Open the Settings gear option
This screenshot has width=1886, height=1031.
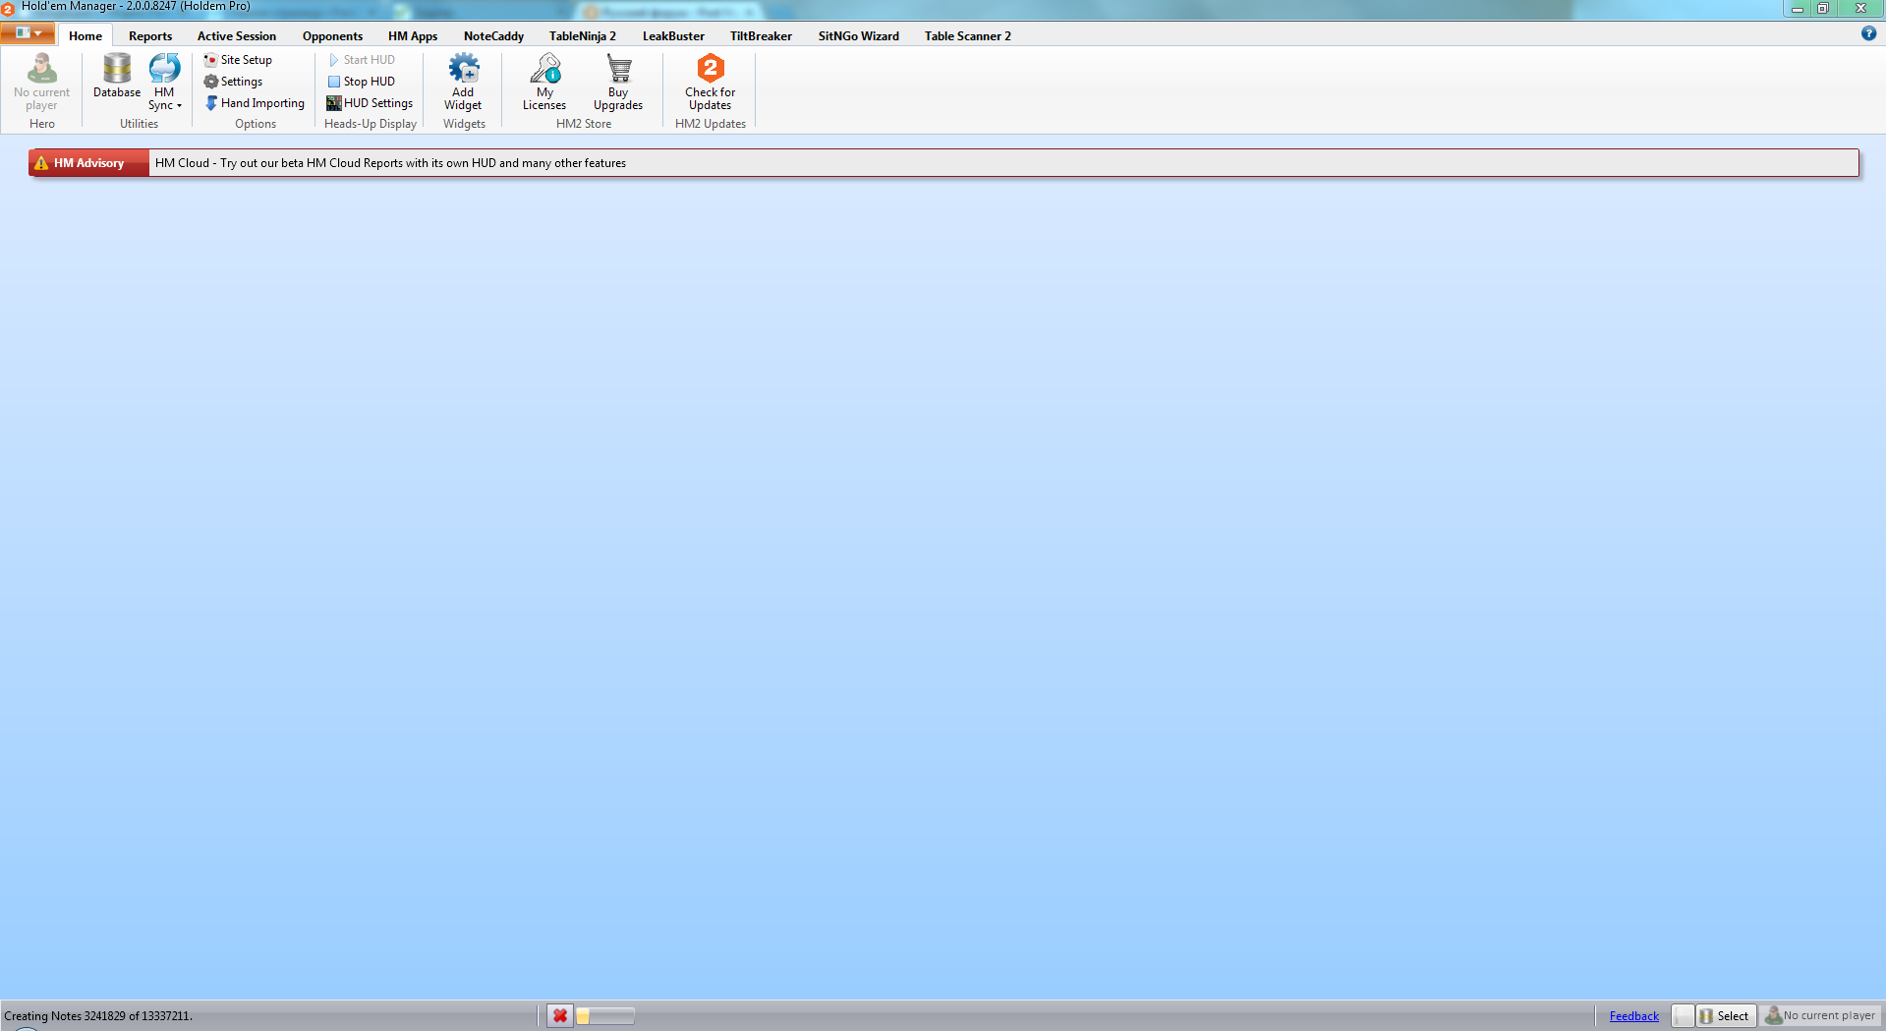point(233,82)
